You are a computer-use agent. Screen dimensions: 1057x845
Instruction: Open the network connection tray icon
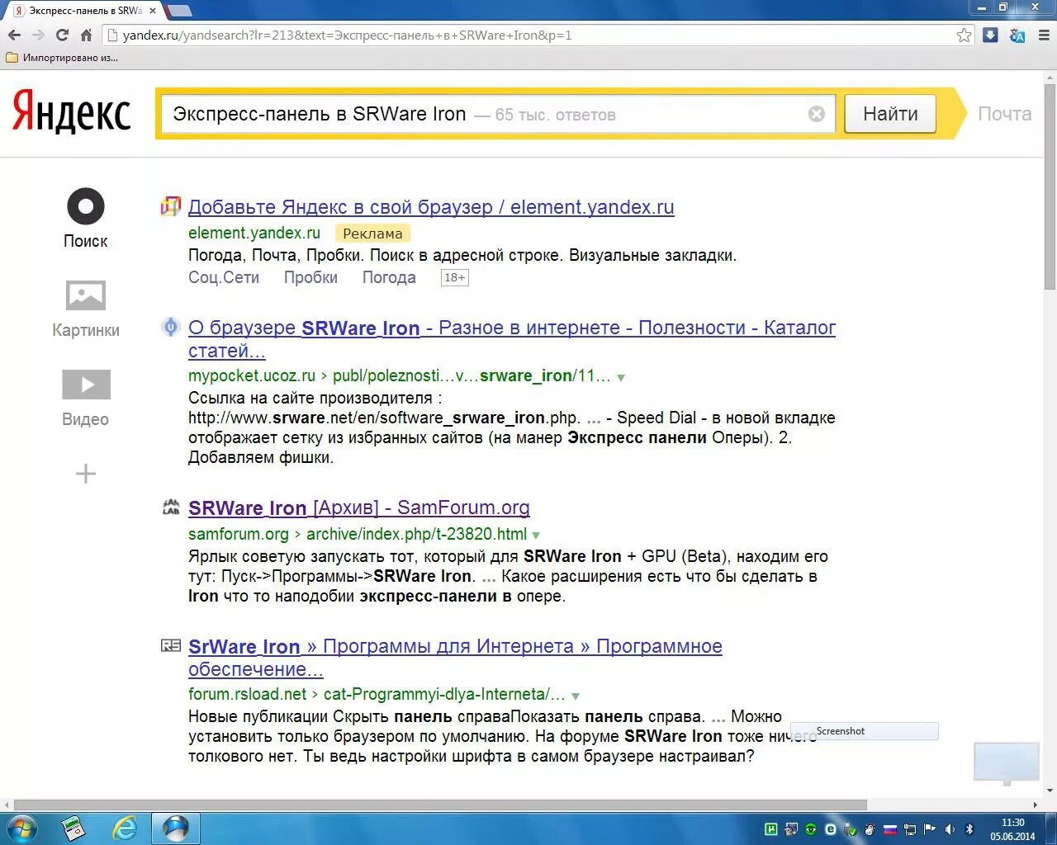point(910,829)
